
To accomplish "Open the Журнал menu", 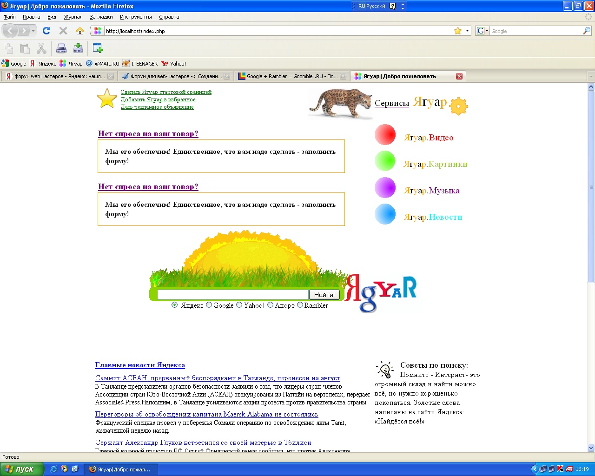I will [x=73, y=17].
